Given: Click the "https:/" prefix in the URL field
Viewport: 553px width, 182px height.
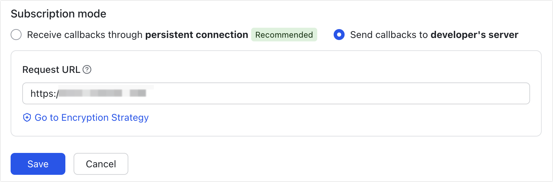Looking at the screenshot, I should [44, 93].
